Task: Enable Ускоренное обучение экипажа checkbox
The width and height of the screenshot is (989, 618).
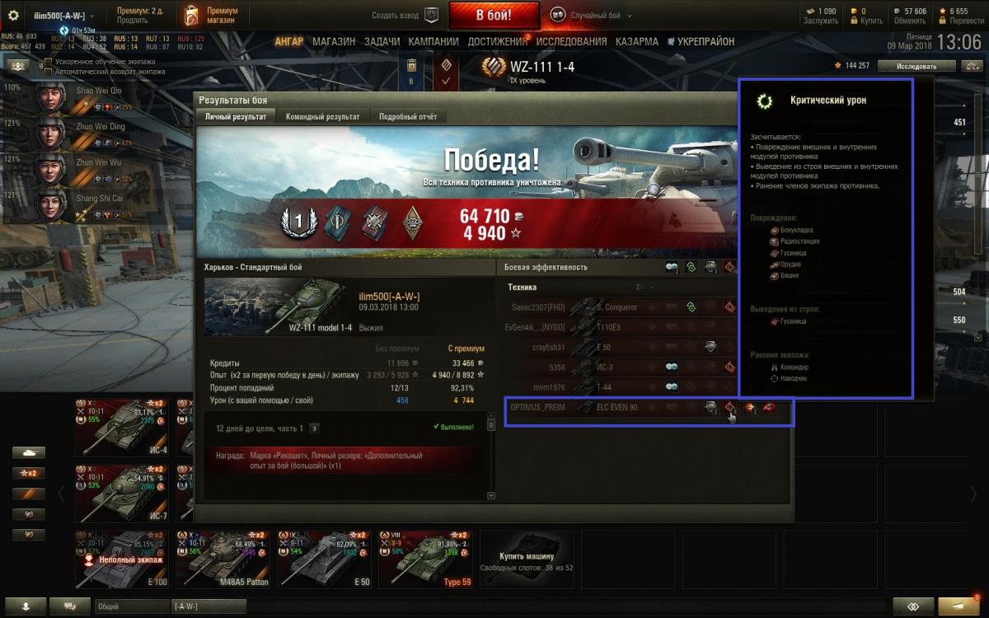Action: pyautogui.click(x=48, y=62)
